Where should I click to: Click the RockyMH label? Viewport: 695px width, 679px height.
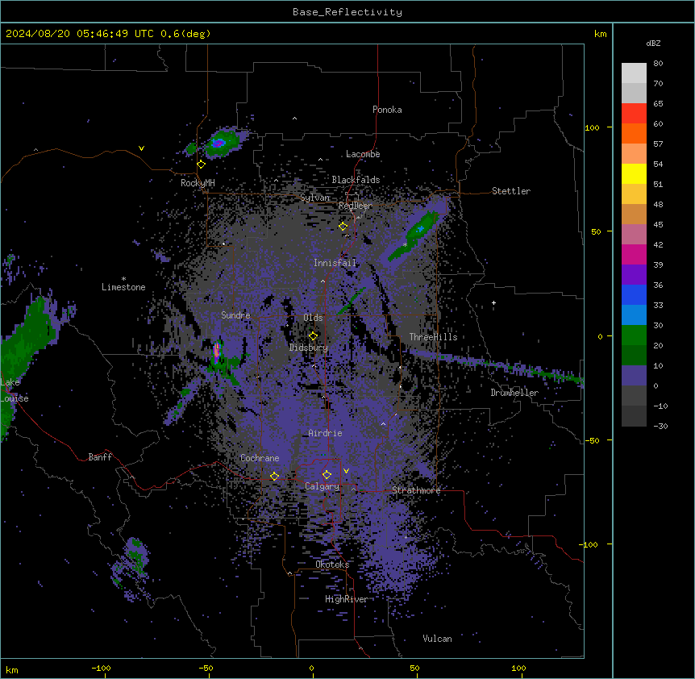click(198, 183)
